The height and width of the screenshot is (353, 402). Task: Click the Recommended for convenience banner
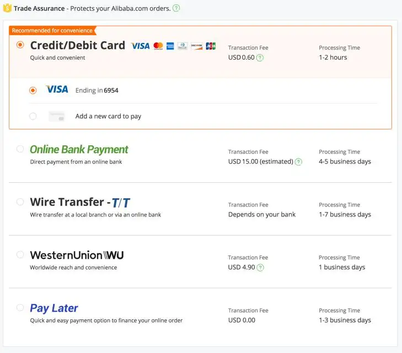tap(52, 31)
